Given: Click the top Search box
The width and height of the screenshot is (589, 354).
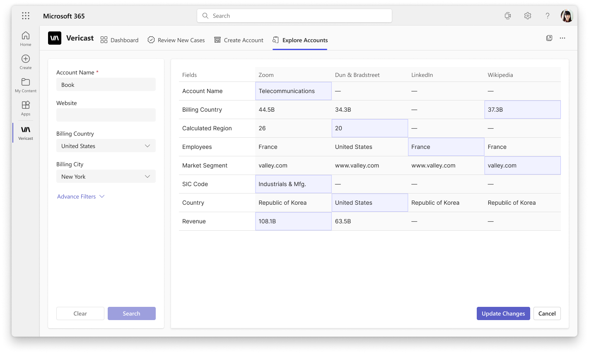Looking at the screenshot, I should 294,16.
